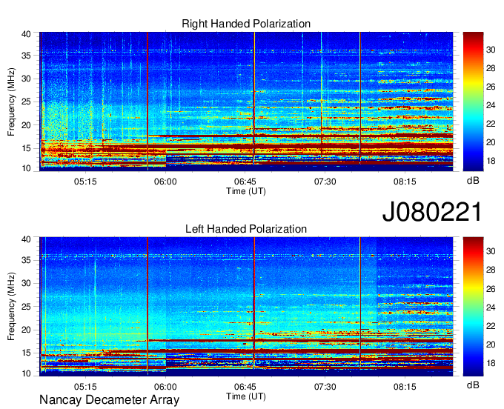Click the dB unit under lower color scale
The height and width of the screenshot is (409, 504).
coord(473,385)
